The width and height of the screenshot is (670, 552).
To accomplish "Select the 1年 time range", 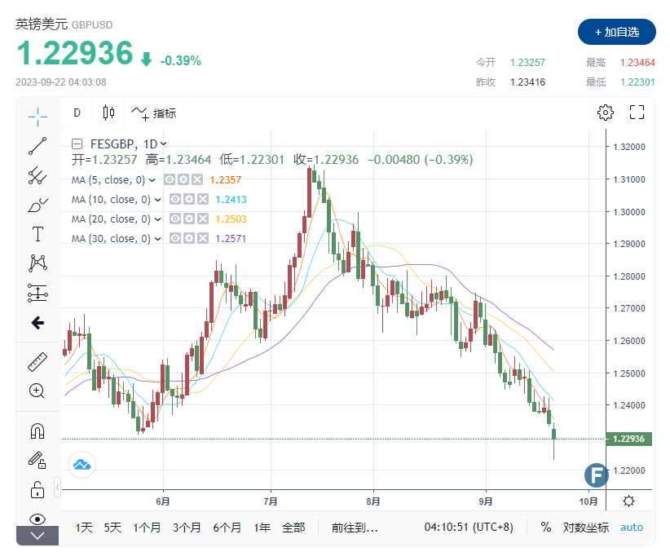I will coord(262,528).
